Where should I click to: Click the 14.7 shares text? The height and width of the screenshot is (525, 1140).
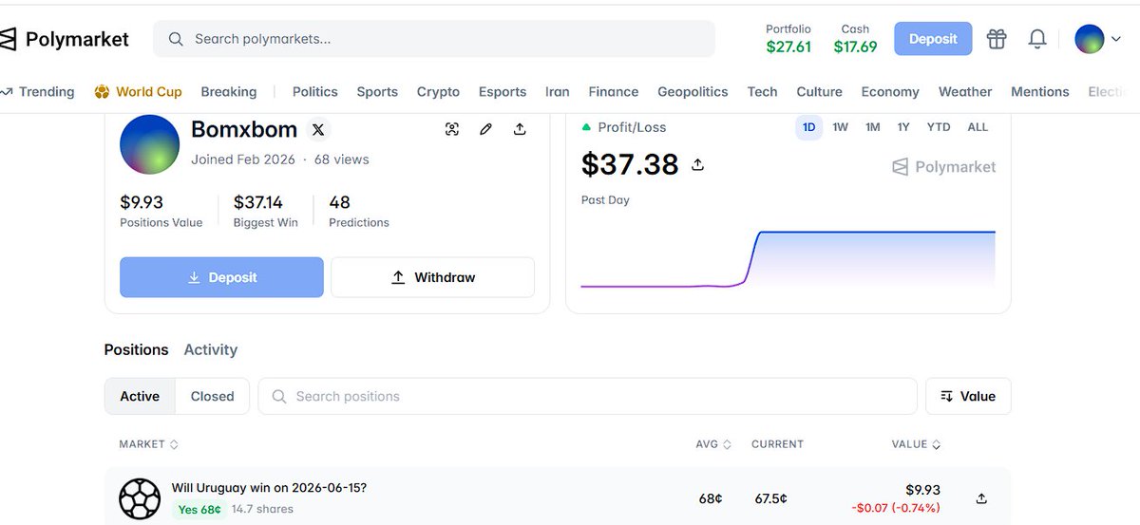[x=262, y=509]
